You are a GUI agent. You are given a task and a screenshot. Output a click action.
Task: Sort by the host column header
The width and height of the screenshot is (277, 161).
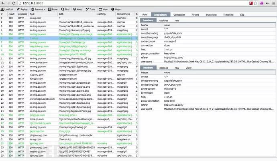tap(43, 14)
